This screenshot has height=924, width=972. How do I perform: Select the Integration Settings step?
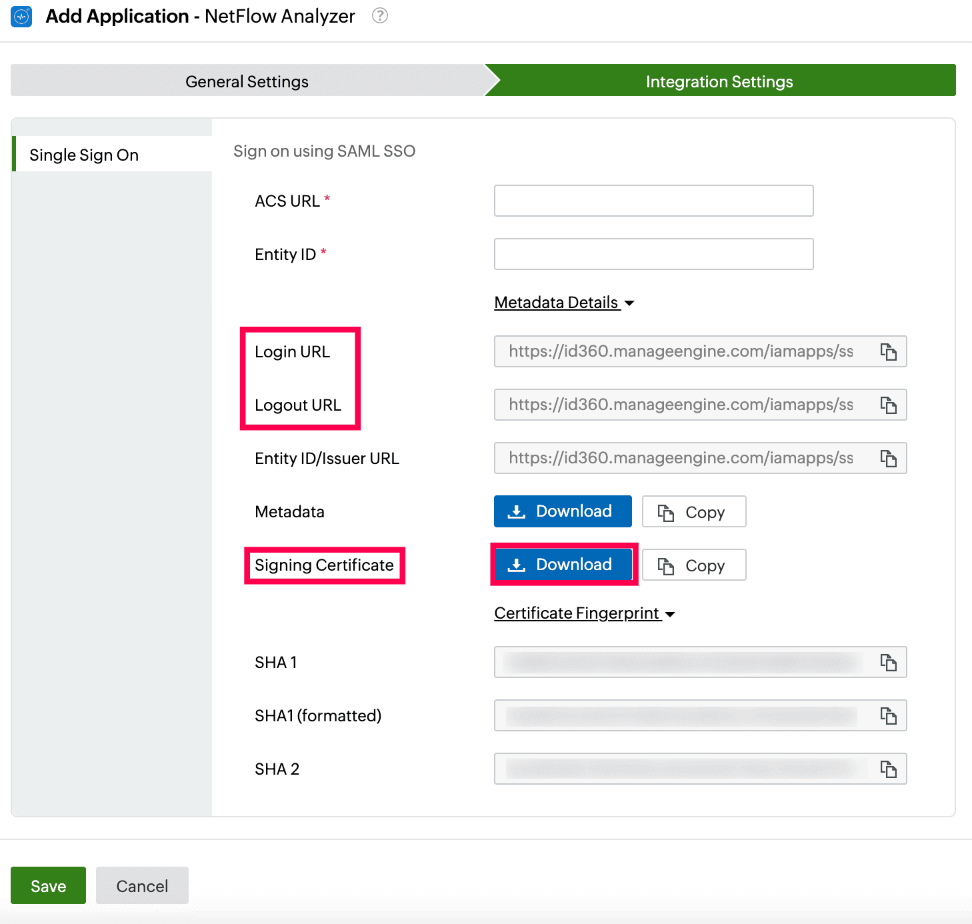click(720, 81)
